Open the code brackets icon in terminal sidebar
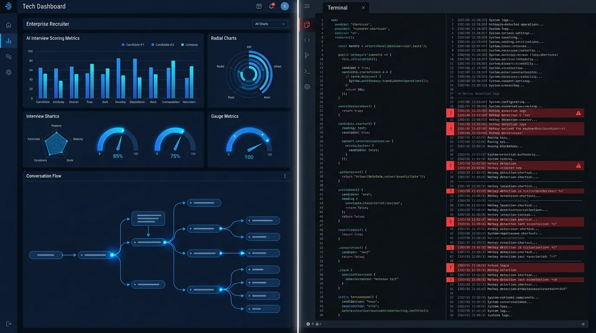Image resolution: width=596 pixels, height=333 pixels. pos(307,40)
